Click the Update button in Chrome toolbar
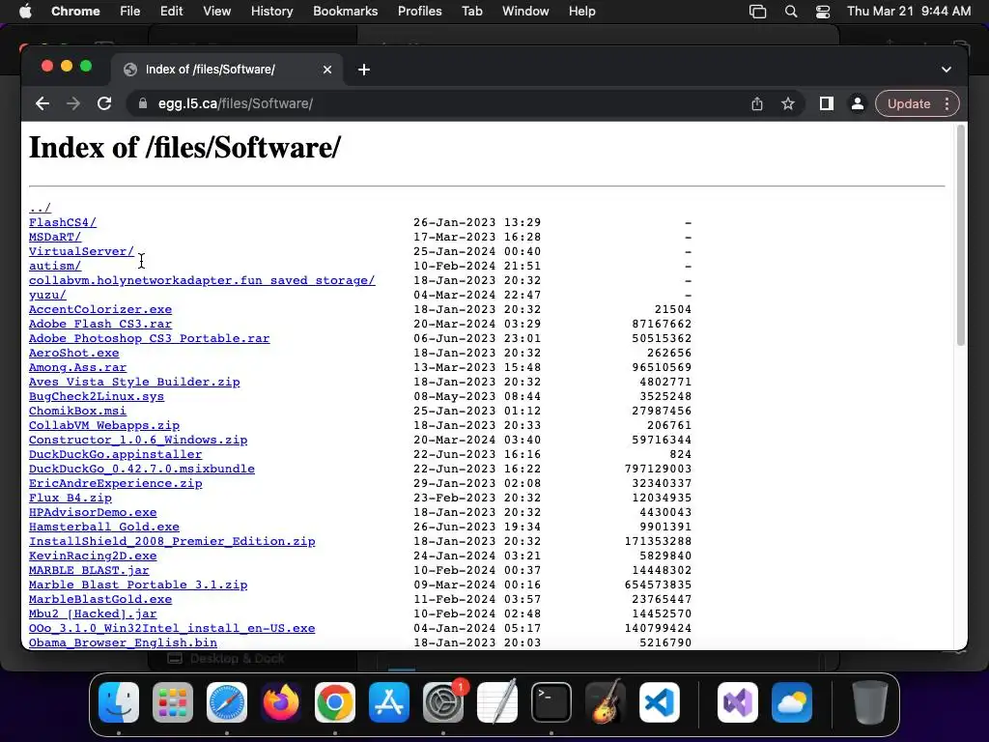This screenshot has width=989, height=742. click(909, 103)
